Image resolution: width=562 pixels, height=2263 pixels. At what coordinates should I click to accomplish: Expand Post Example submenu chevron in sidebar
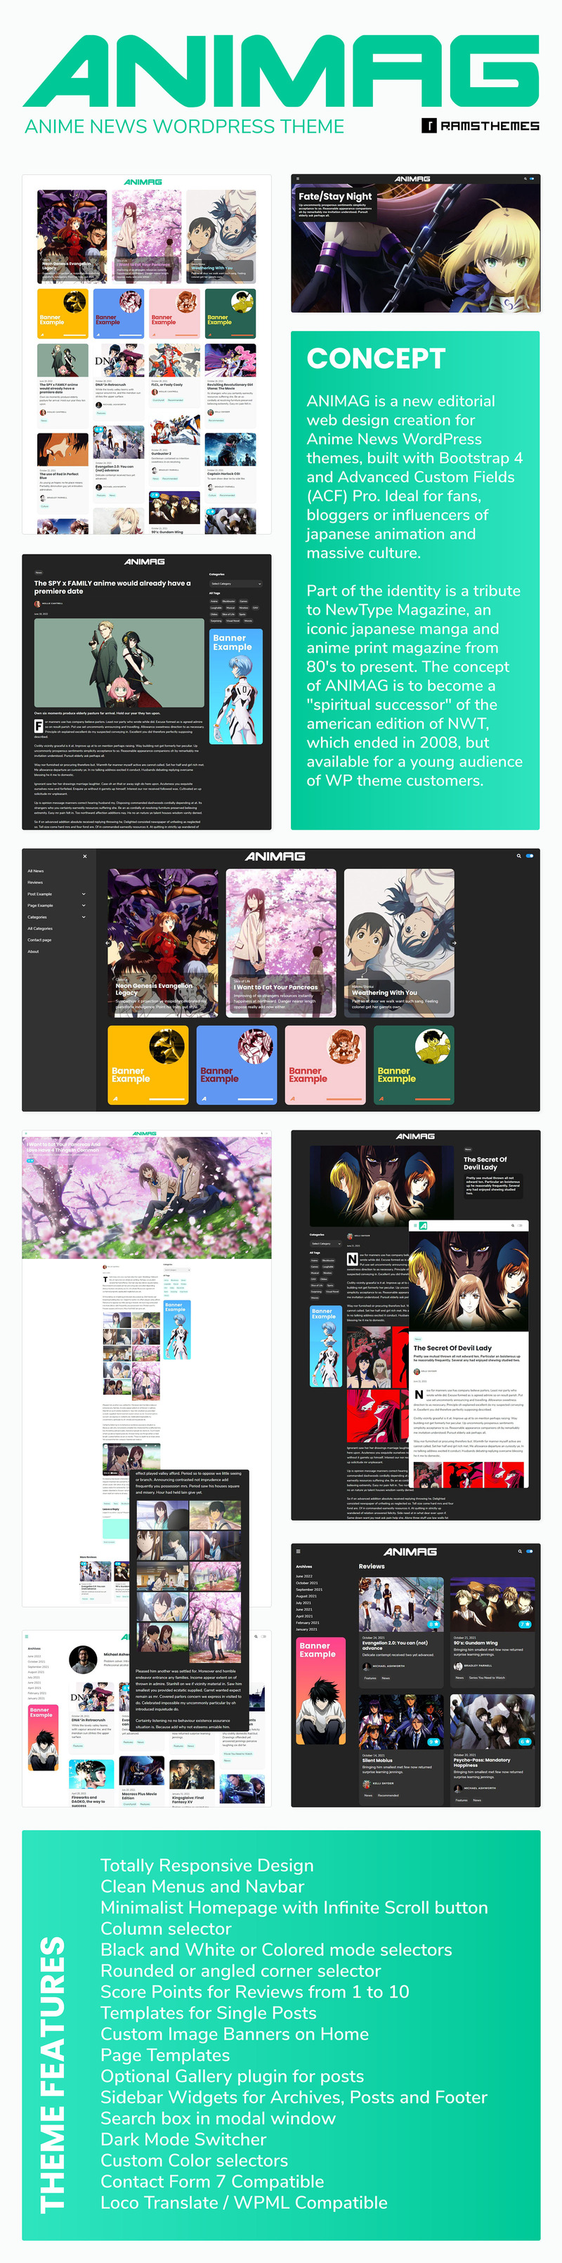coord(84,894)
